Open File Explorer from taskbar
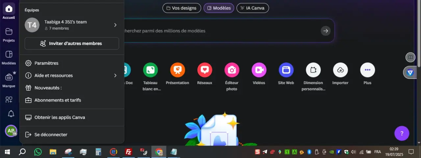421x158 pixels. coord(53,152)
